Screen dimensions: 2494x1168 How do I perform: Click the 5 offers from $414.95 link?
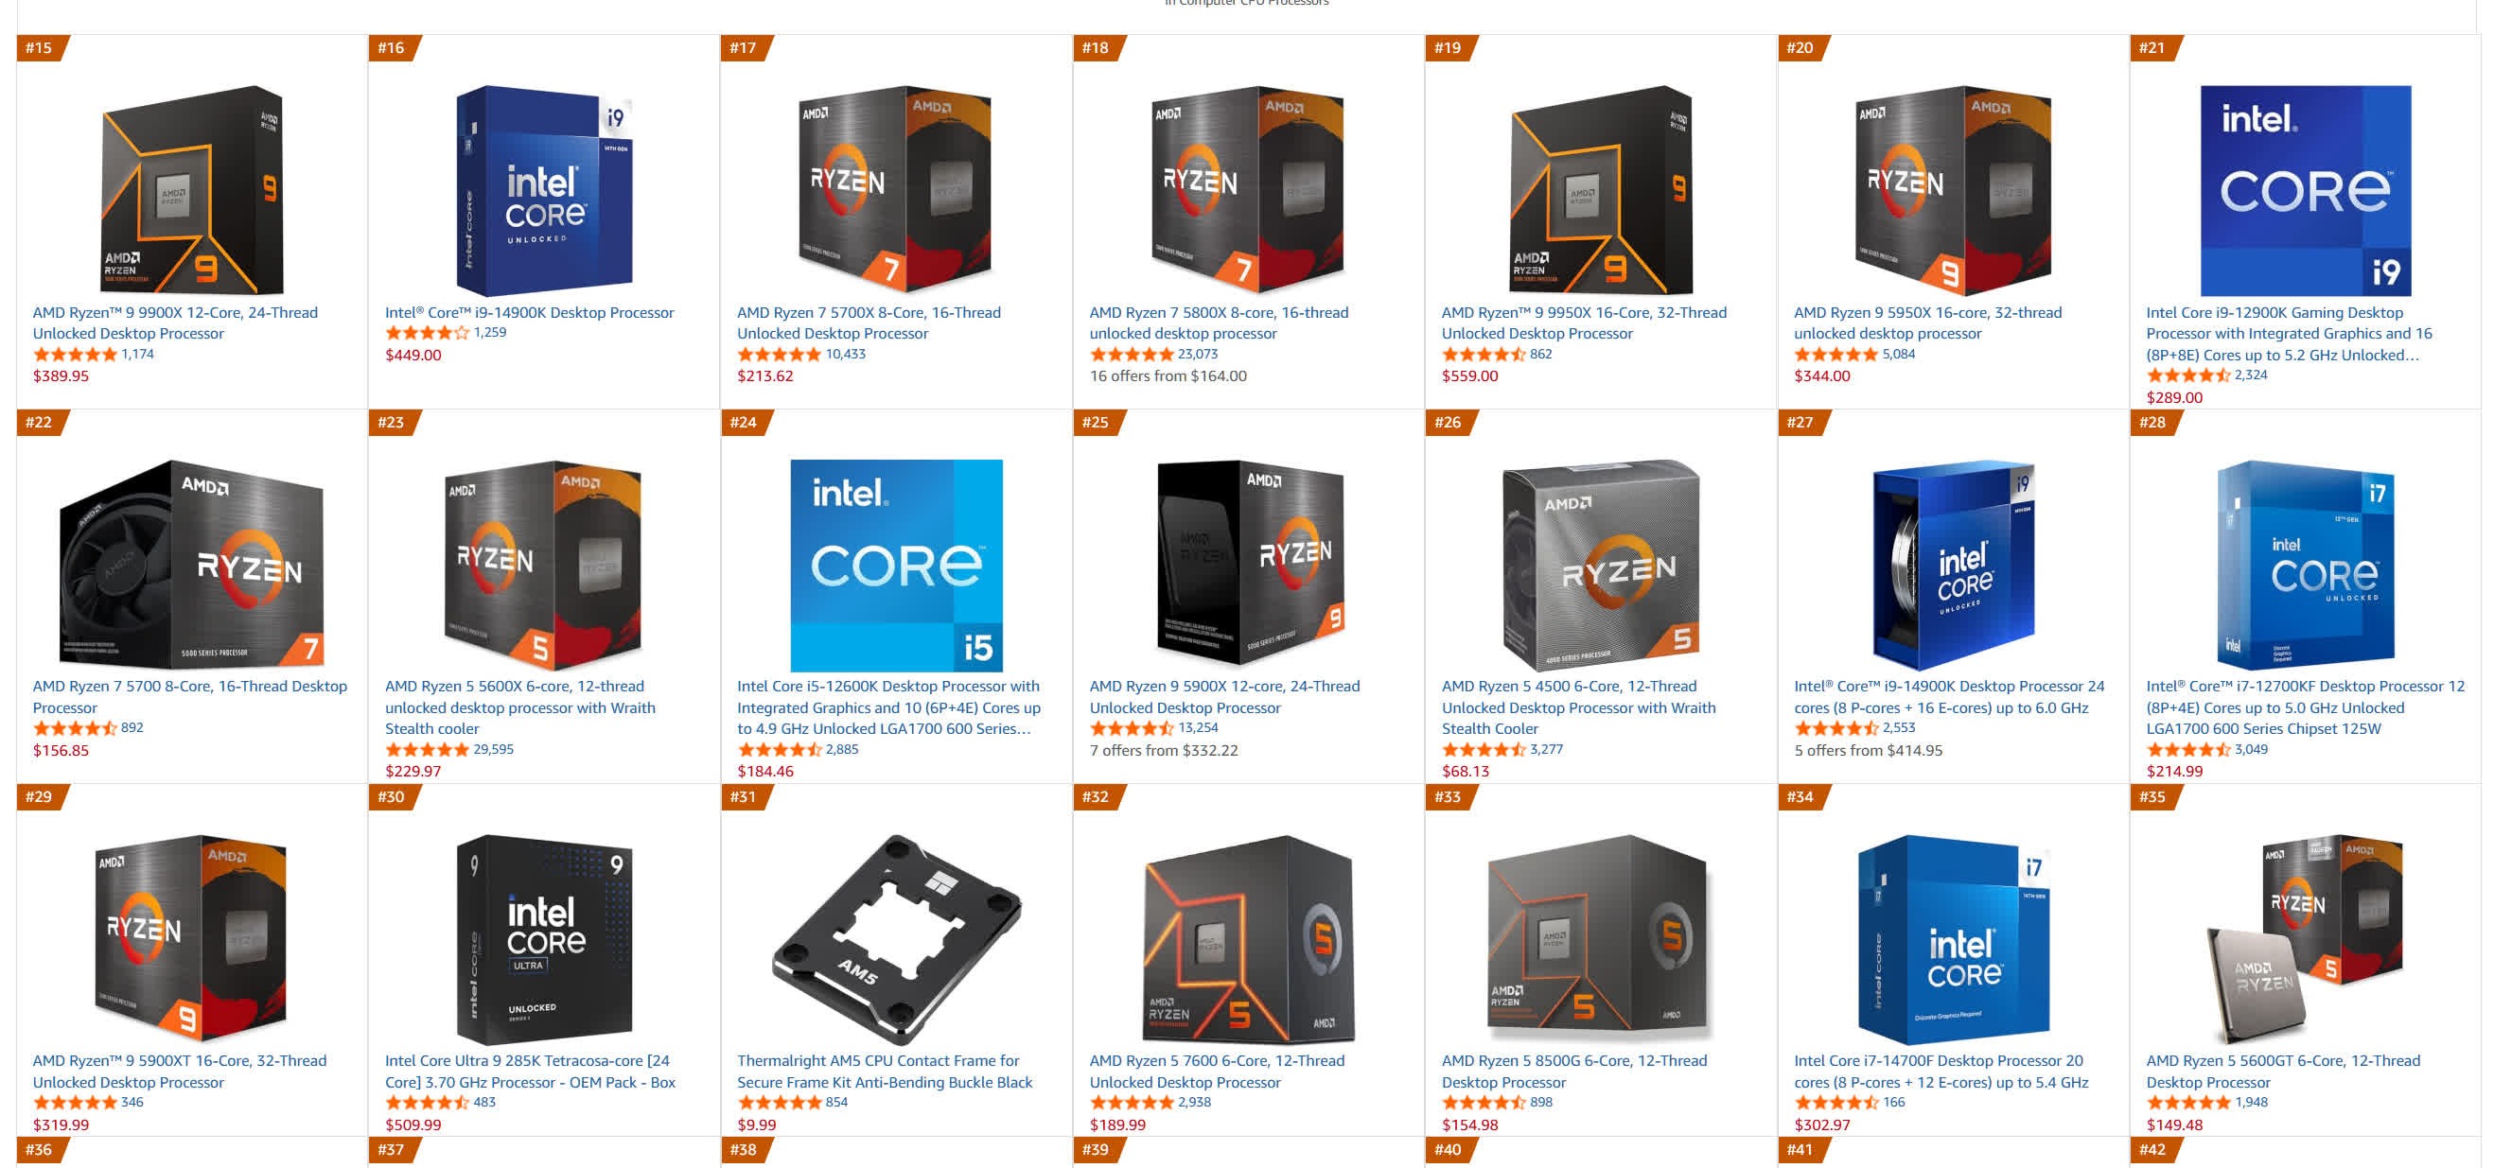(1868, 750)
